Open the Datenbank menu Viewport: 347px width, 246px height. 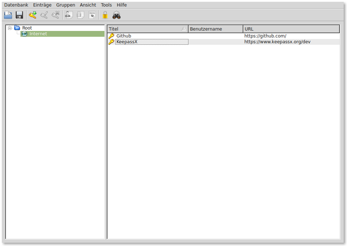coord(16,5)
